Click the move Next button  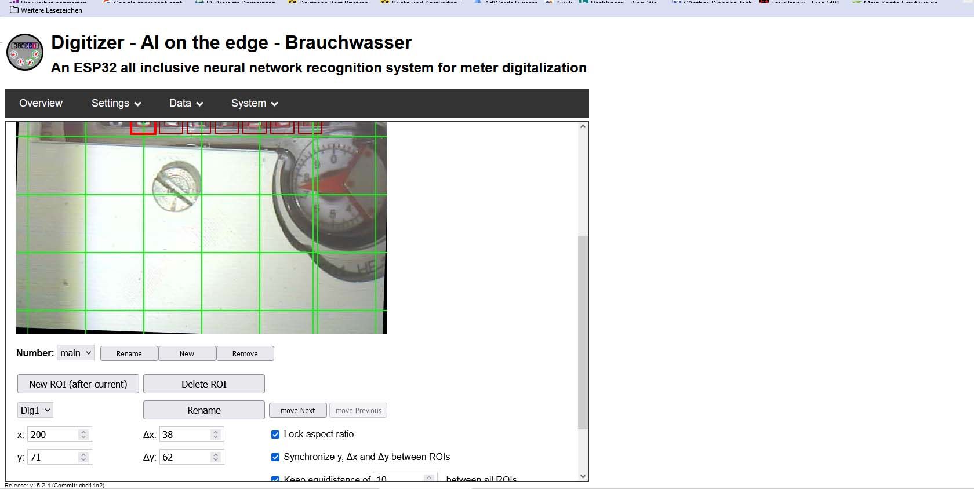[298, 410]
